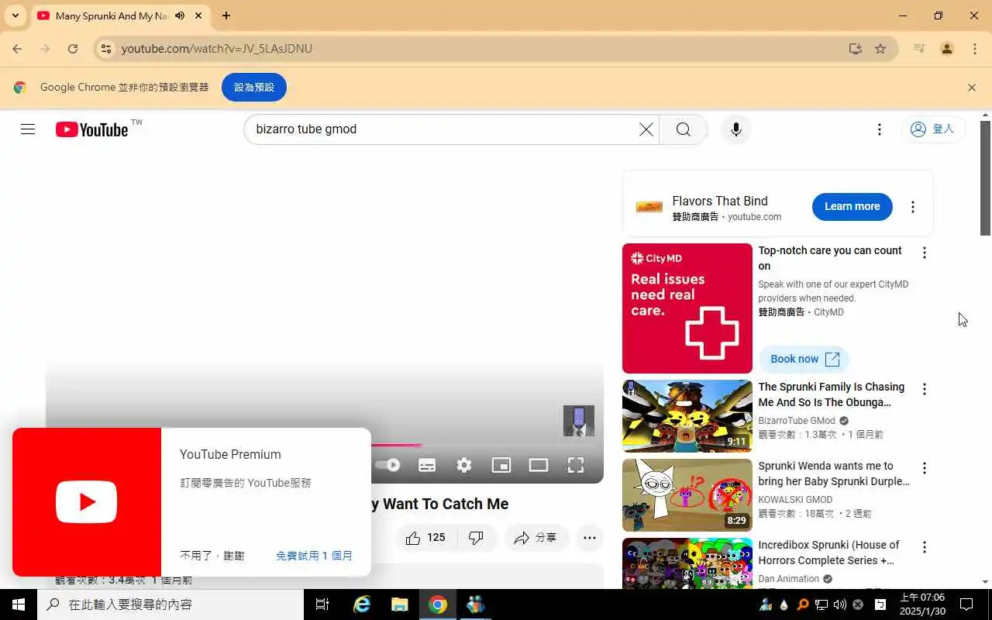Enable theater mode
Image resolution: width=992 pixels, height=620 pixels.
(x=539, y=465)
